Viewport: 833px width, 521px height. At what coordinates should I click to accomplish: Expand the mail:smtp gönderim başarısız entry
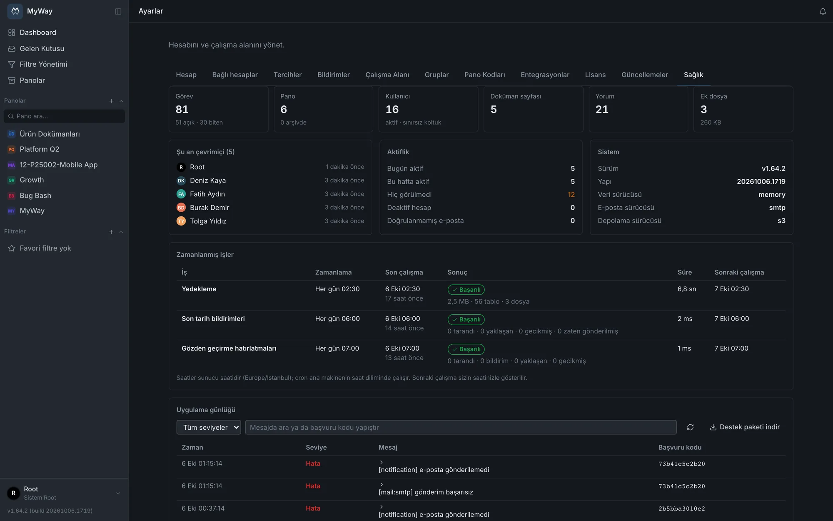point(382,485)
